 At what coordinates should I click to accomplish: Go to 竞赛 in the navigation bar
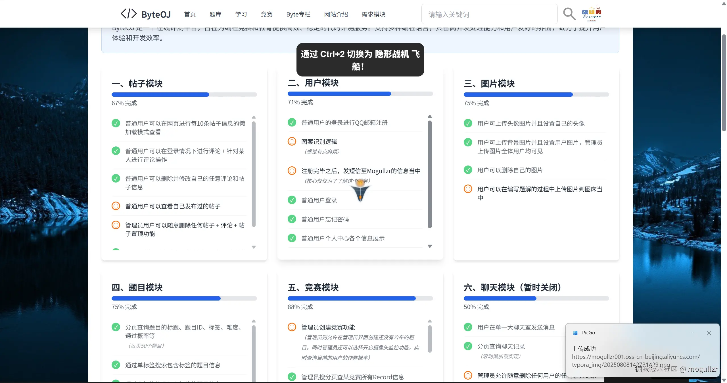266,14
